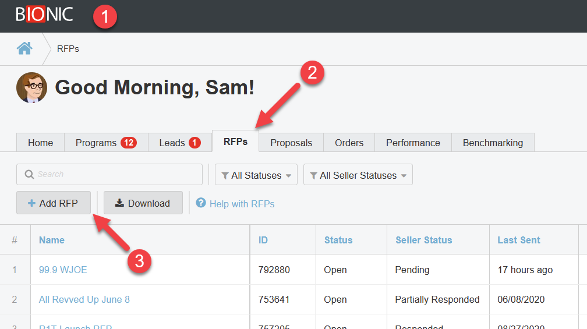This screenshot has height=329, width=587.
Task: Switch to the Leads tab
Action: (179, 143)
